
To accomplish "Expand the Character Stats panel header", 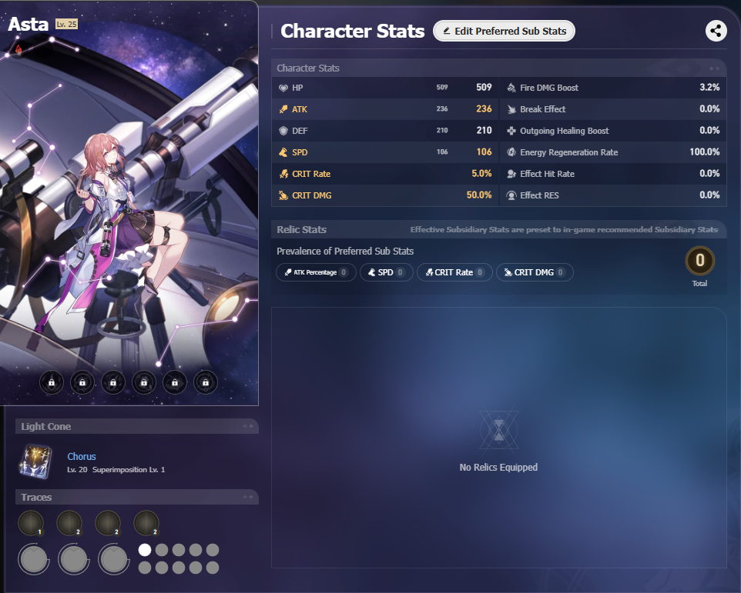I will tap(499, 68).
